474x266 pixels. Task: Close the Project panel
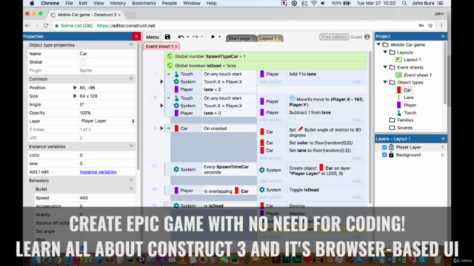443,36
